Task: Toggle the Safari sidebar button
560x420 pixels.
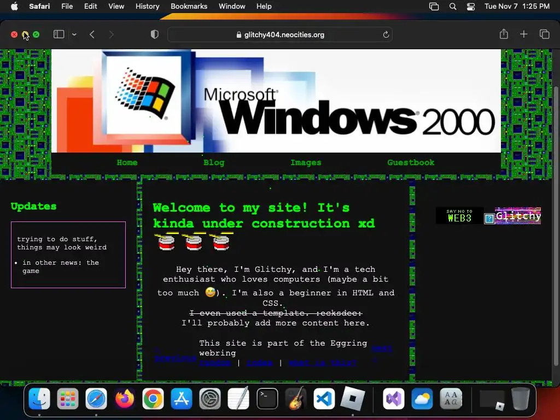Action: (59, 34)
